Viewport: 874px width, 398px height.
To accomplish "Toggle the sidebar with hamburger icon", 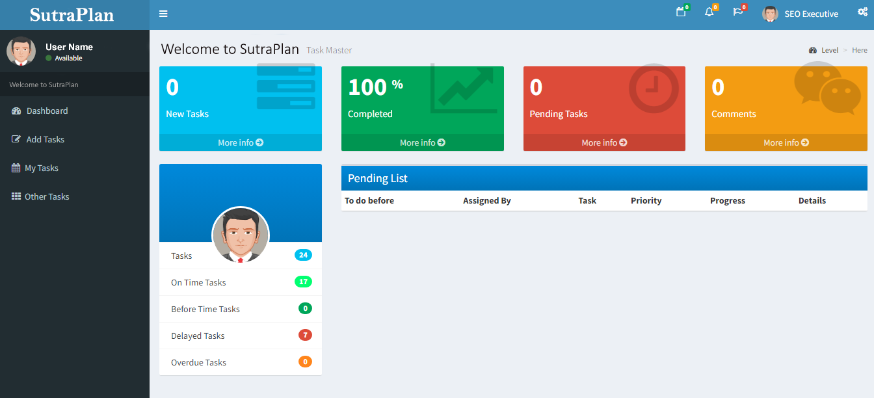I will coord(163,14).
